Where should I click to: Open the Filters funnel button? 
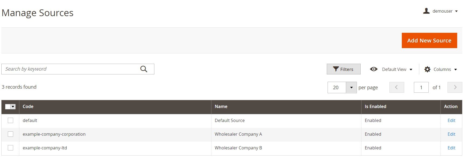[343, 69]
